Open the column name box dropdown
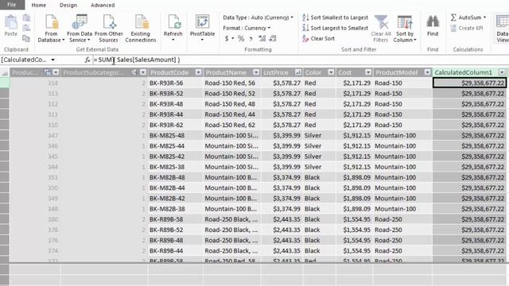 (x=52, y=60)
